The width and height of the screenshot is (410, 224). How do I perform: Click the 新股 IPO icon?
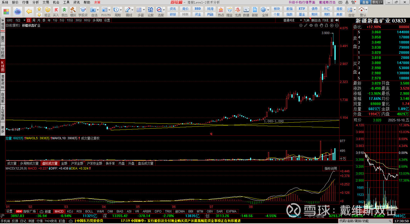[x=255, y=12]
